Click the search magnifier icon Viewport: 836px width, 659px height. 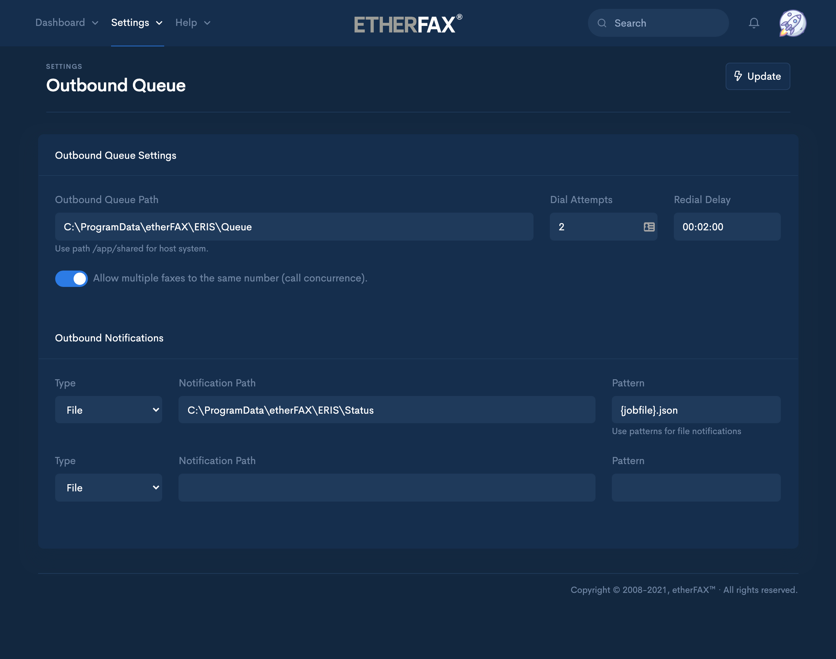[602, 23]
